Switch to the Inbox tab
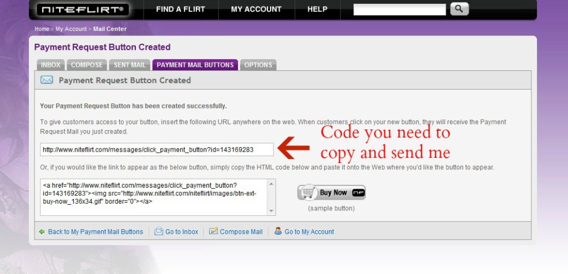Screen dimensions: 568x274 point(50,65)
